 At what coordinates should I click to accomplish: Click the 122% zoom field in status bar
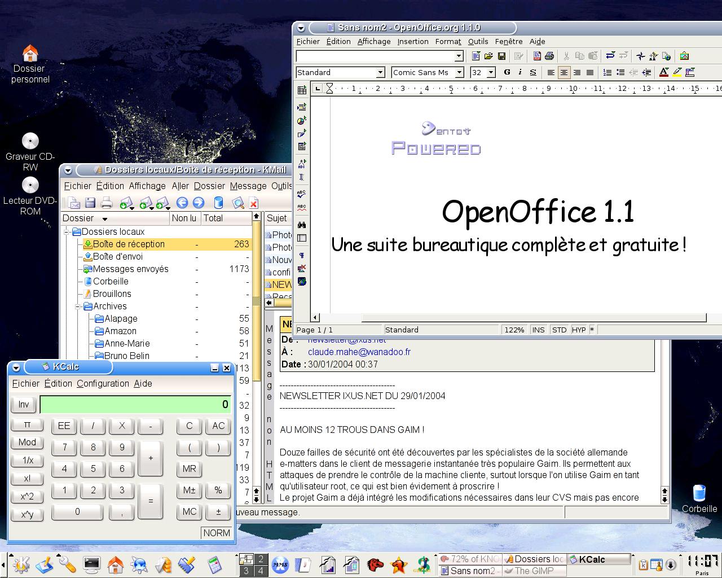pos(514,330)
